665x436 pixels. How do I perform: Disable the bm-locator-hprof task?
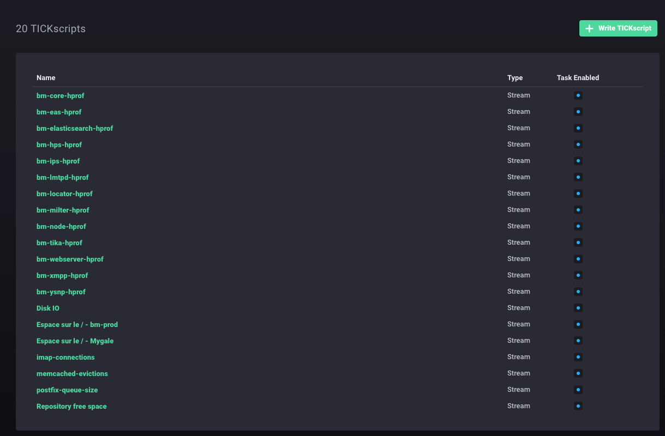point(578,193)
